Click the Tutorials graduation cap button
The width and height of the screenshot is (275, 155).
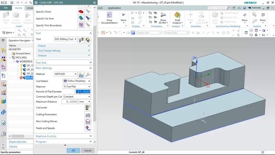(255, 8)
